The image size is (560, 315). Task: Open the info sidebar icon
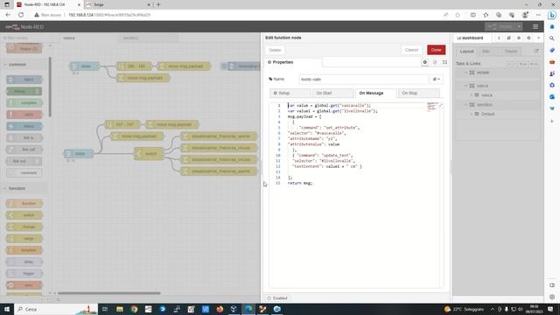click(499, 38)
